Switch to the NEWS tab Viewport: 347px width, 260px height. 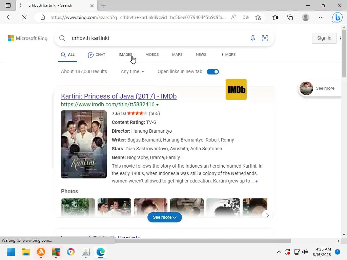point(201,55)
